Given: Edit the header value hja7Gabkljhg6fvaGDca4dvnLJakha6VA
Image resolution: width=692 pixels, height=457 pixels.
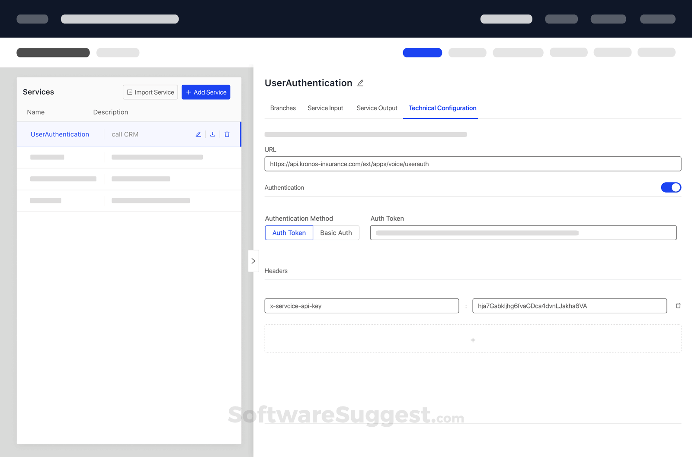Looking at the screenshot, I should 569,305.
